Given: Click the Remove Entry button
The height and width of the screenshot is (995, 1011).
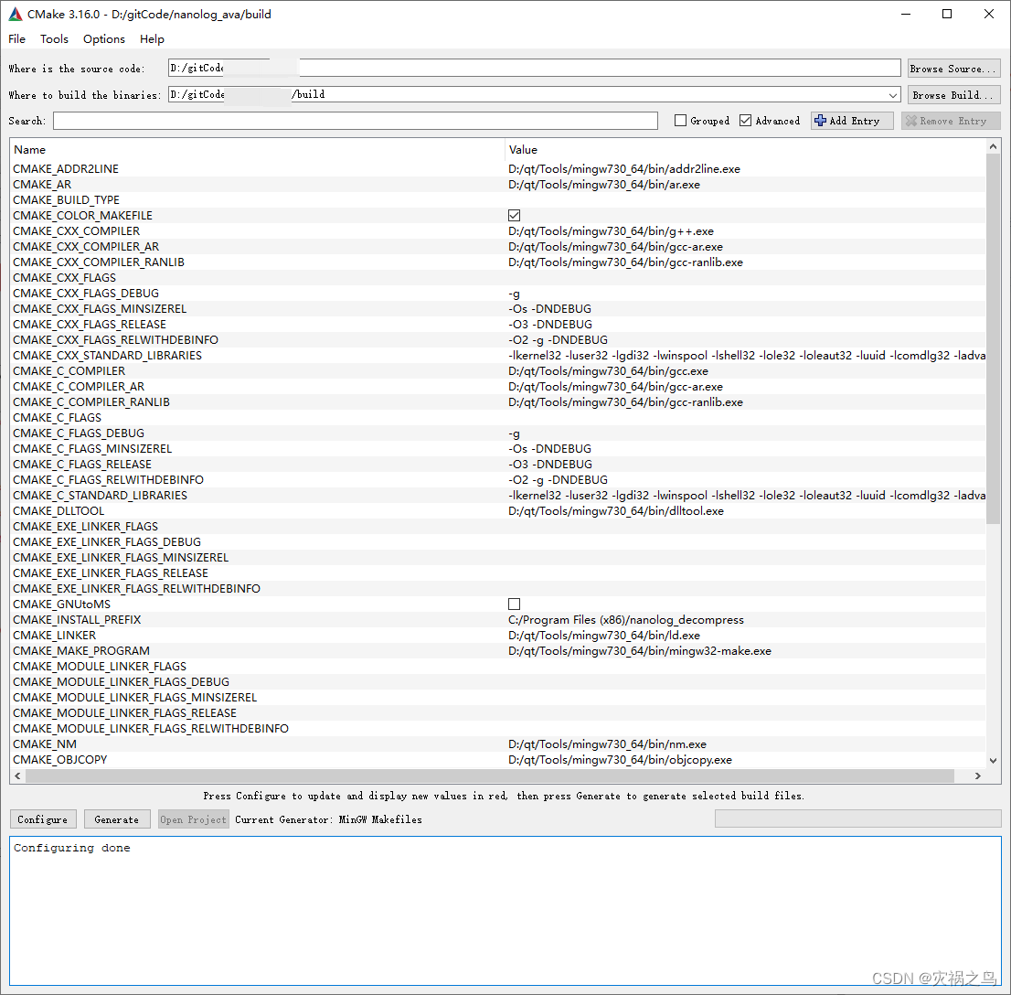Looking at the screenshot, I should point(951,121).
